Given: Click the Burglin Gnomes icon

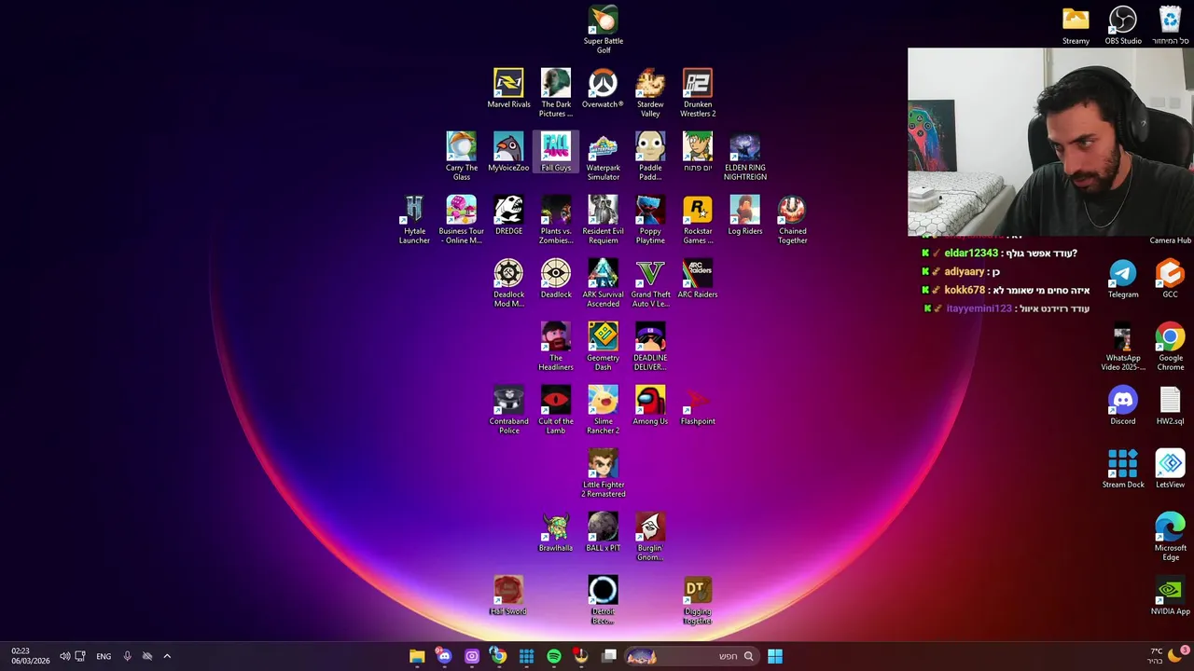Looking at the screenshot, I should tap(650, 536).
